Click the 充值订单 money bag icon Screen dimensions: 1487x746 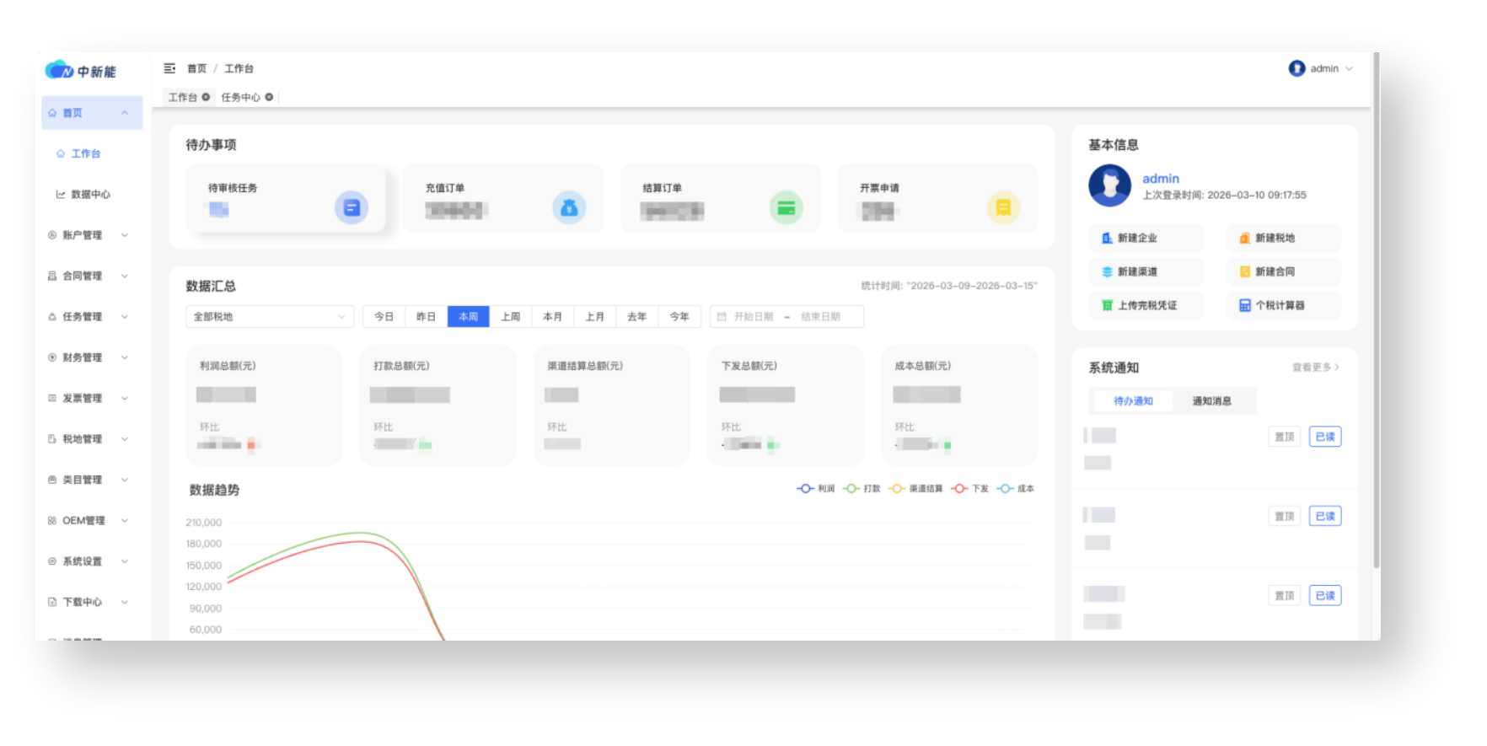569,207
